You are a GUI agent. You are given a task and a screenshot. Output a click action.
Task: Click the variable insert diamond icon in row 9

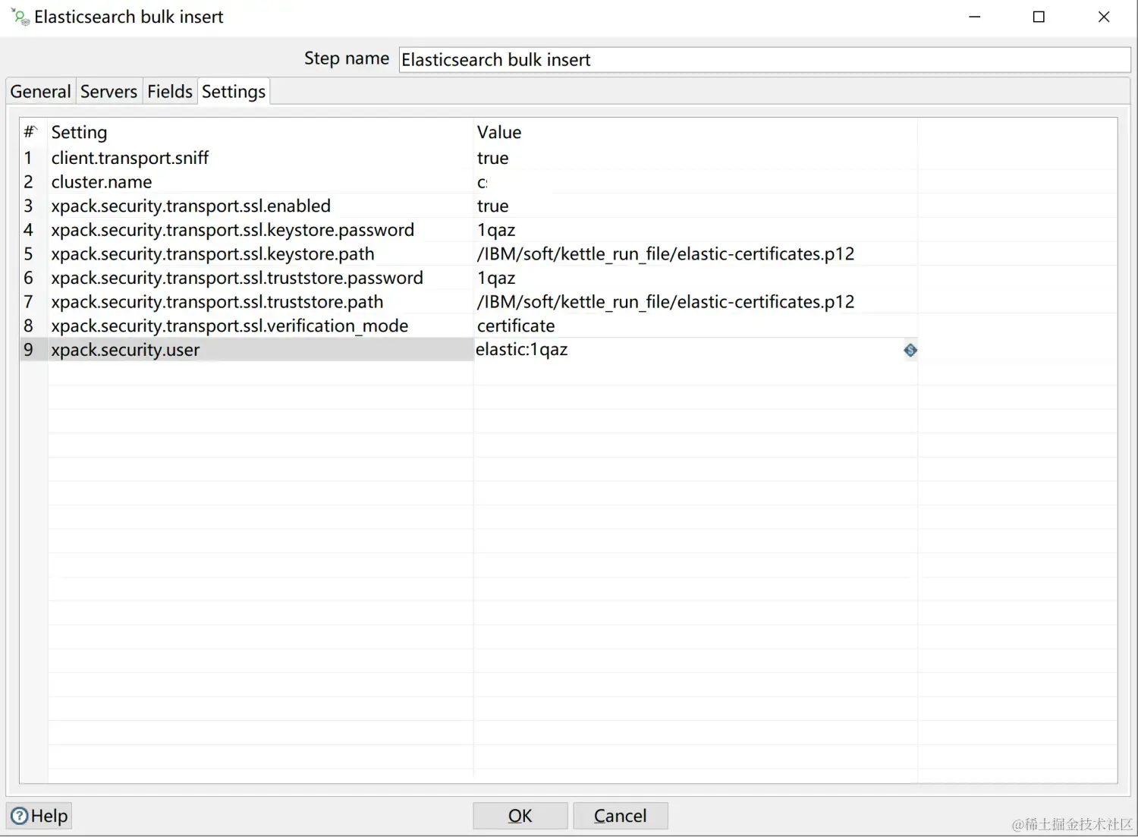point(910,350)
